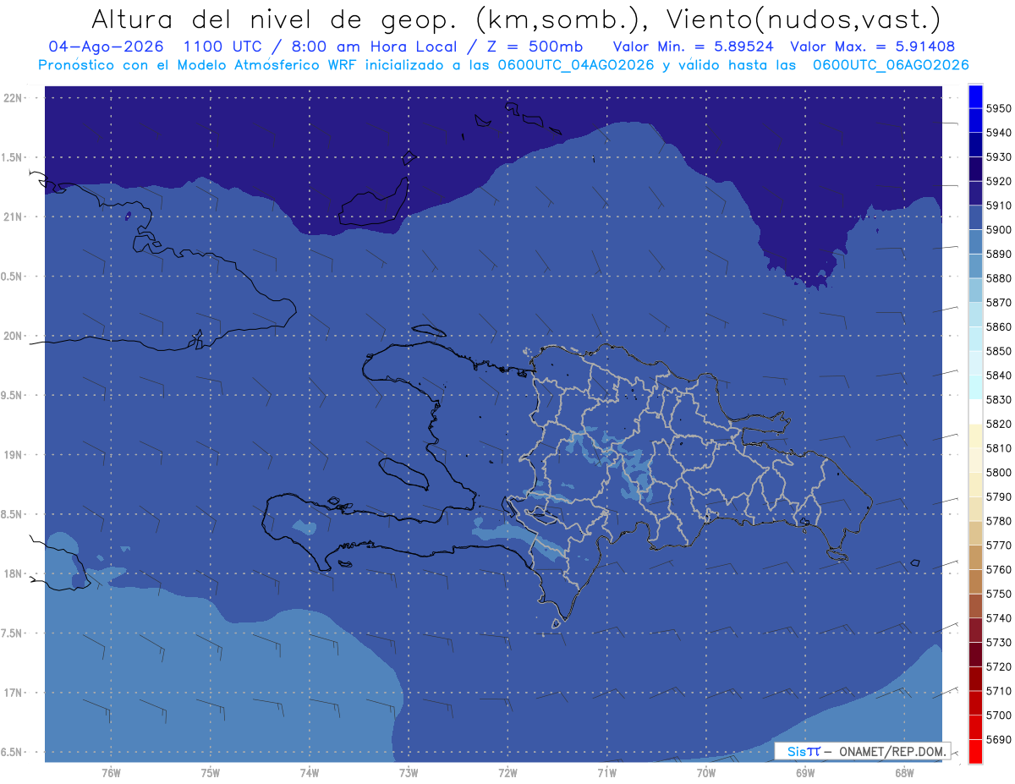Click the legend value 5820
The image size is (1015, 784).
pyautogui.click(x=999, y=424)
